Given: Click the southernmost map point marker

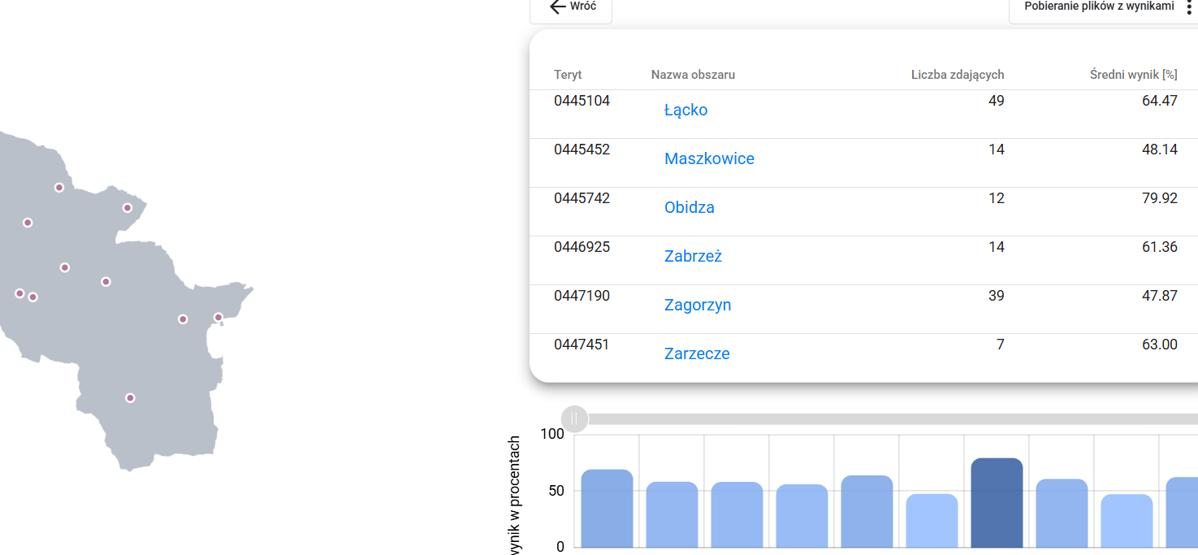Looking at the screenshot, I should tap(130, 398).
